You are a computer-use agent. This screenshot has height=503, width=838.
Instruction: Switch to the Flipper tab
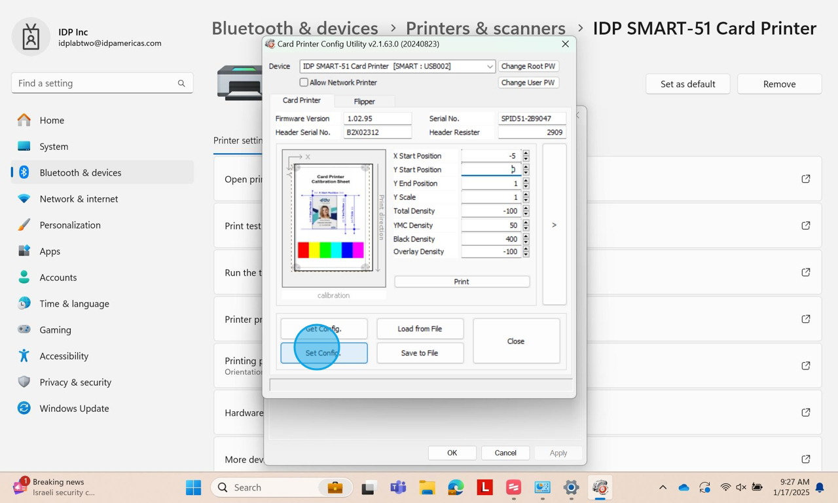click(x=364, y=102)
